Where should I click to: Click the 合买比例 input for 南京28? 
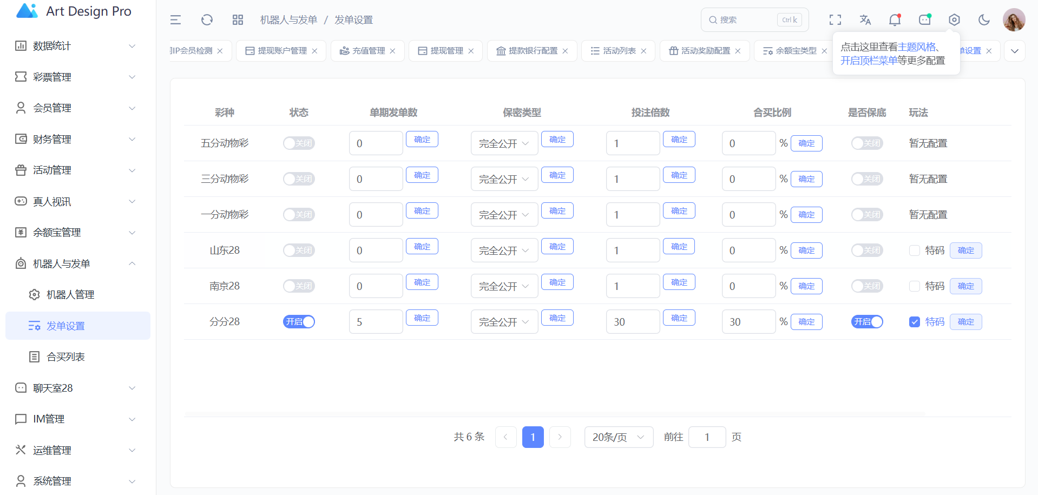pos(748,286)
